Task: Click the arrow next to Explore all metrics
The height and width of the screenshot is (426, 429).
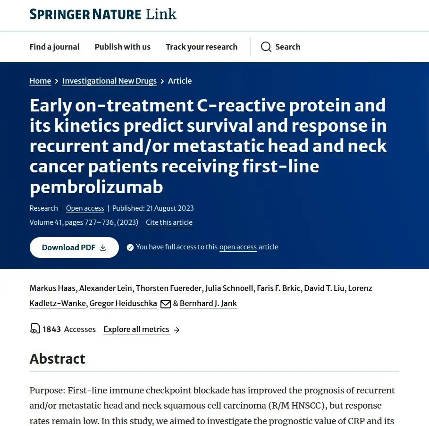Action: [177, 330]
